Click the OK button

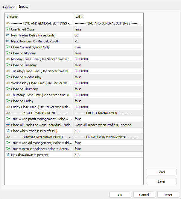pyautogui.click(x=120, y=195)
